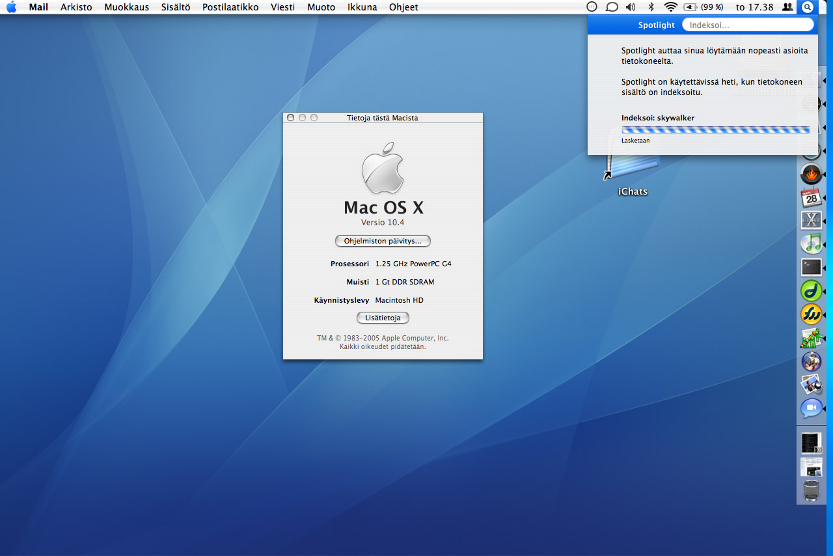Close the Tietoja tästä Macista window
Screen dimensions: 833x556
pos(291,118)
